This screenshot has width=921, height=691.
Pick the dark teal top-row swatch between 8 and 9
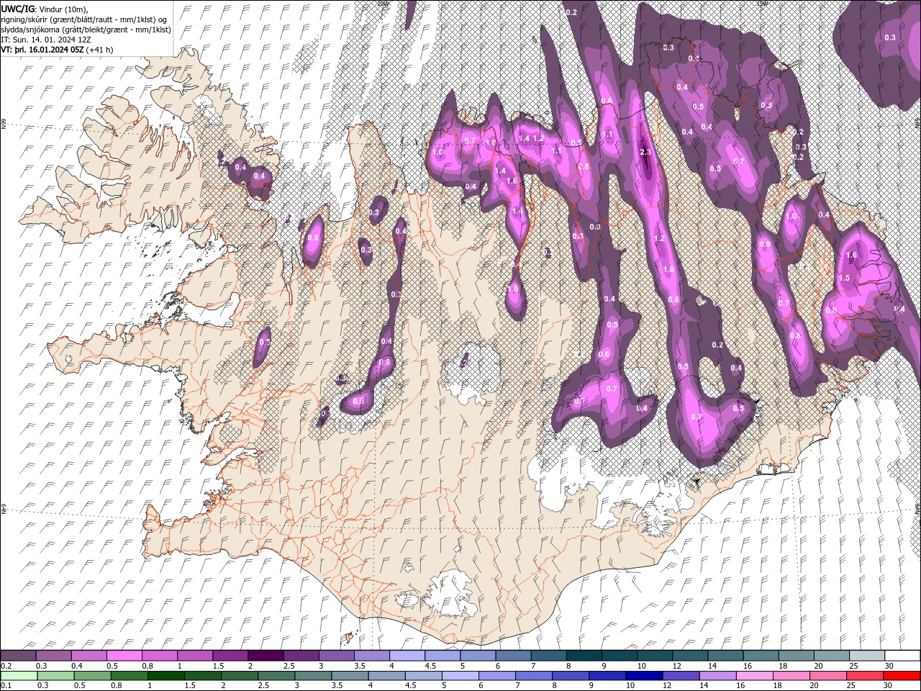pos(583,656)
